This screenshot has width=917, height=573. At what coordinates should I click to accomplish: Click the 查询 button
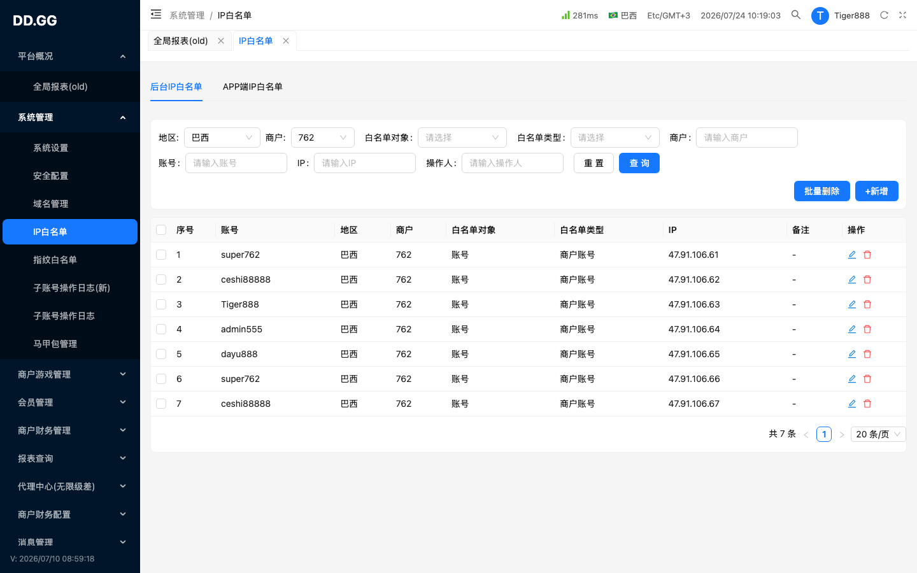(x=639, y=163)
